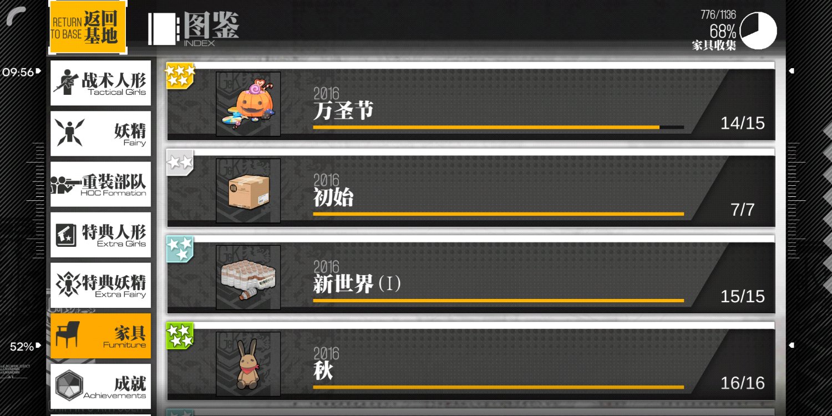Switch to the Achievements tab
Viewport: 832px width, 416px height.
(x=100, y=386)
